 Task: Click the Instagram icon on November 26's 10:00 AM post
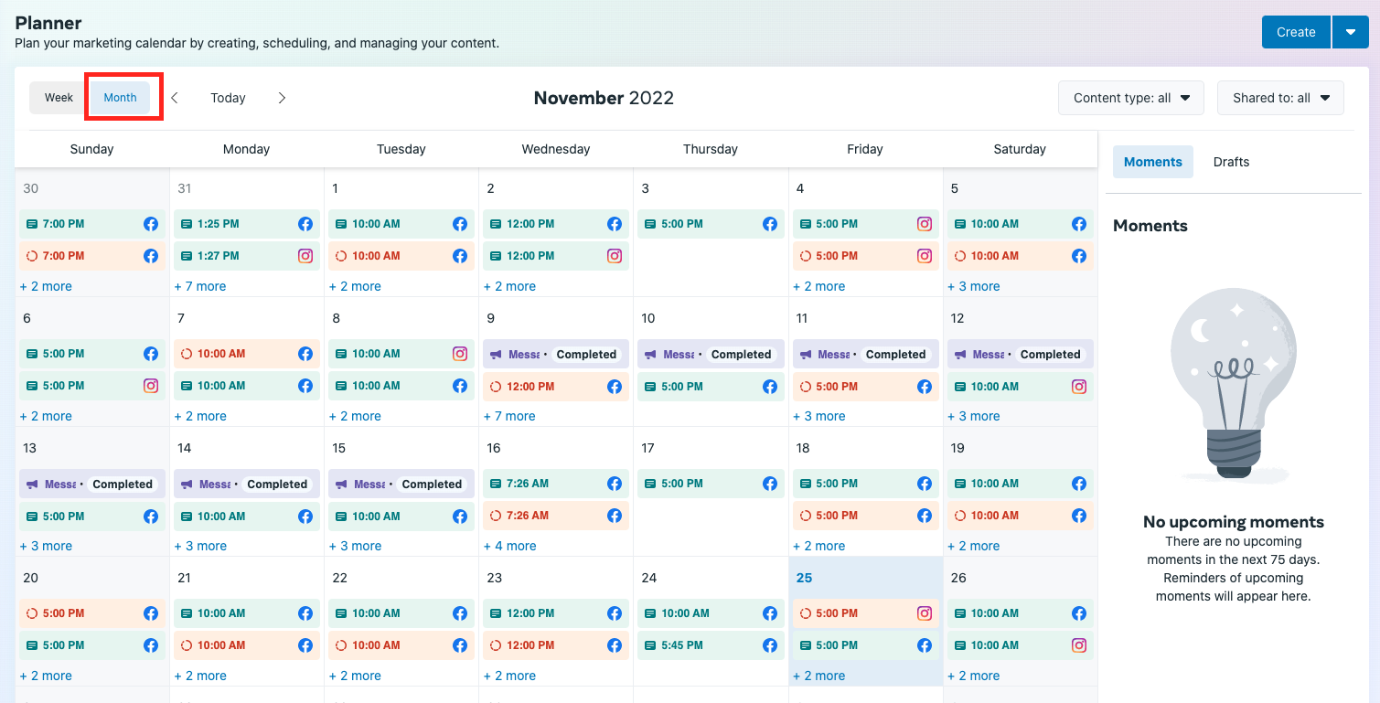pyautogui.click(x=1078, y=645)
